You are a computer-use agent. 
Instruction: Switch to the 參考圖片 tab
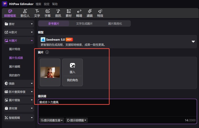54,24
